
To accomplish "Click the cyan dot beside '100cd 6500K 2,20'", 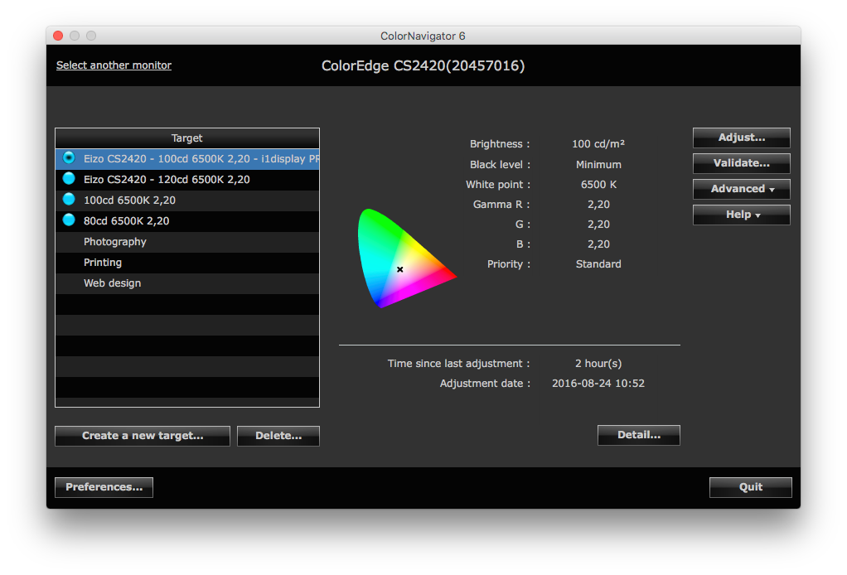I will point(69,199).
